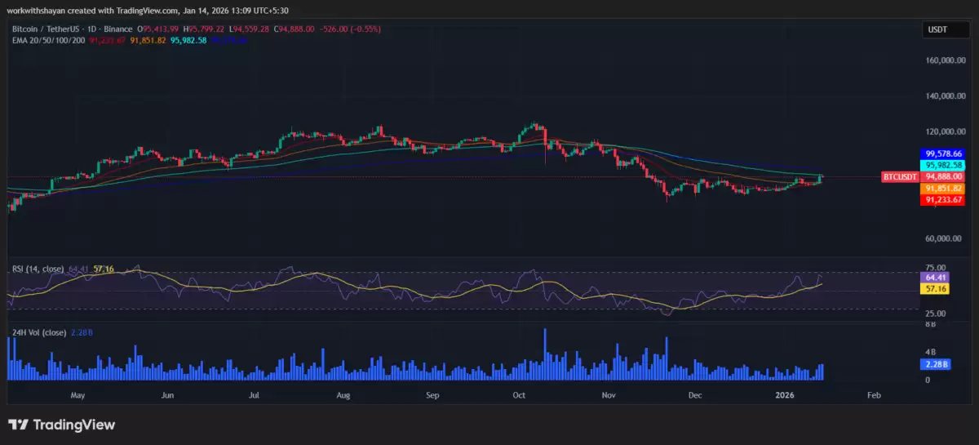Click the 120,000.00 price scale level

[944, 131]
